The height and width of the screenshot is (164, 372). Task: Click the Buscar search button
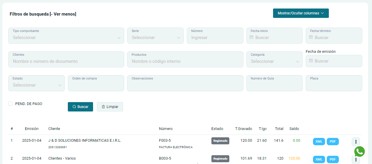coord(80,107)
